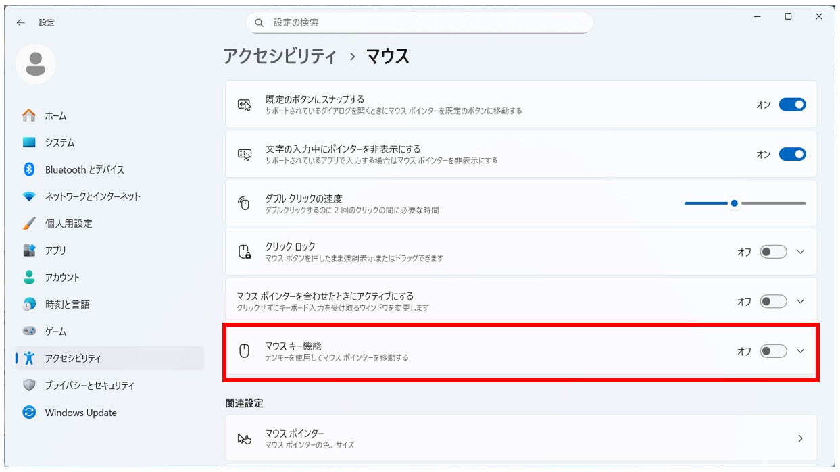This screenshot has width=840, height=472.
Task: Expand マウス ポインターを合わせたときにアクティブにする options
Action: click(x=800, y=301)
